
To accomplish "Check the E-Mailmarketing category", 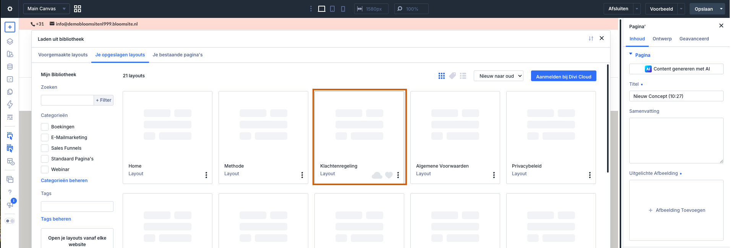I will (x=45, y=138).
